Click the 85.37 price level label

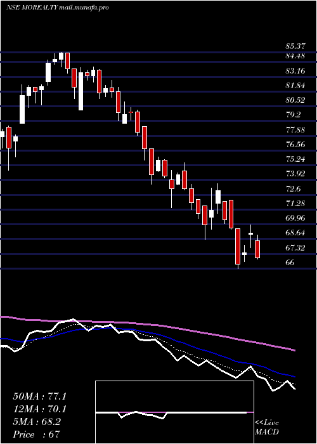[295, 46]
